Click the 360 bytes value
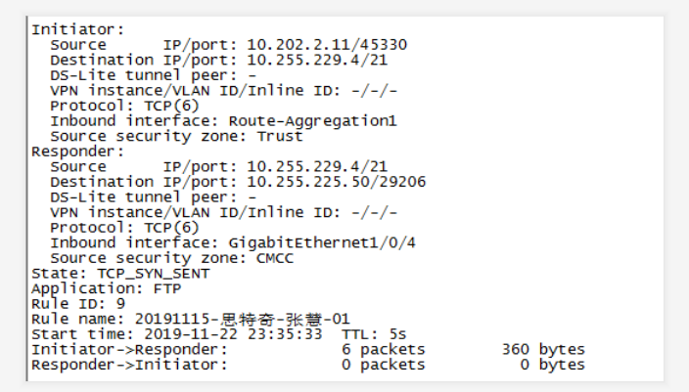Screen dimensions: 689x392 click(x=543, y=349)
